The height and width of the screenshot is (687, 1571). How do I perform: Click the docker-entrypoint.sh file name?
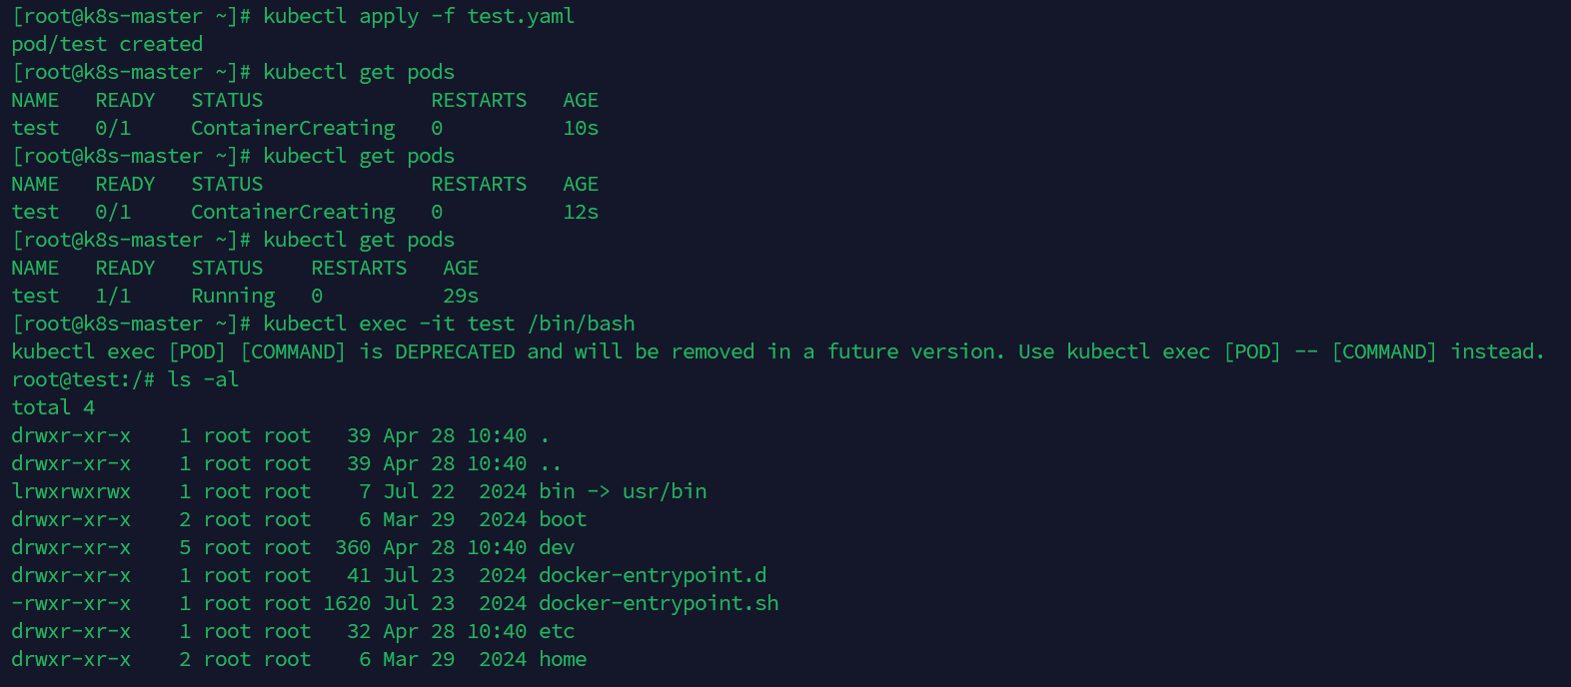(659, 604)
